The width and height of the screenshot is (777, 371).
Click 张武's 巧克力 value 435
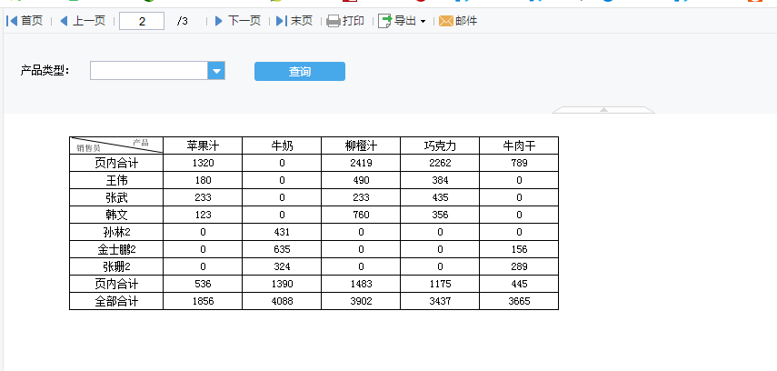440,197
